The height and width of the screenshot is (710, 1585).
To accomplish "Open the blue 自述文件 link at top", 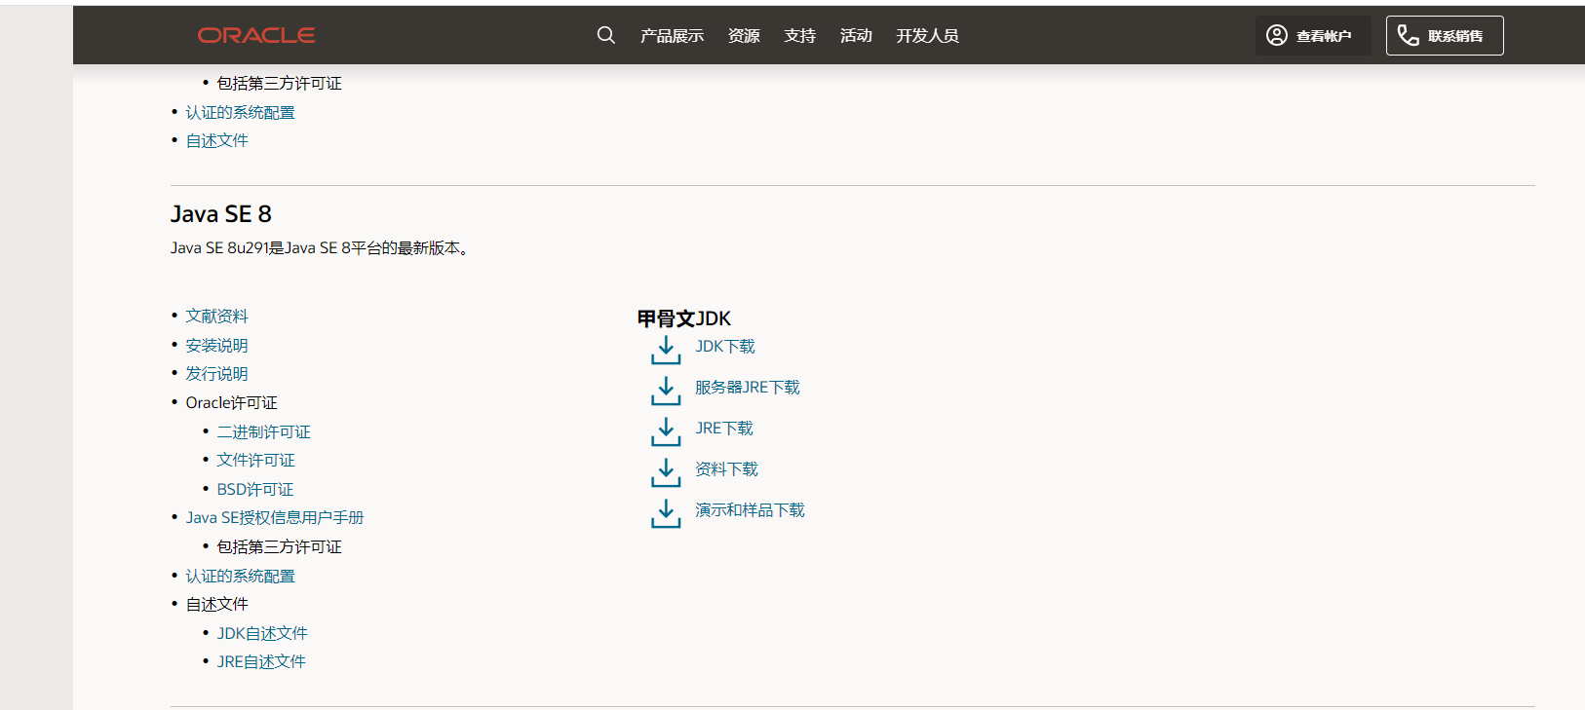I will pyautogui.click(x=216, y=141).
